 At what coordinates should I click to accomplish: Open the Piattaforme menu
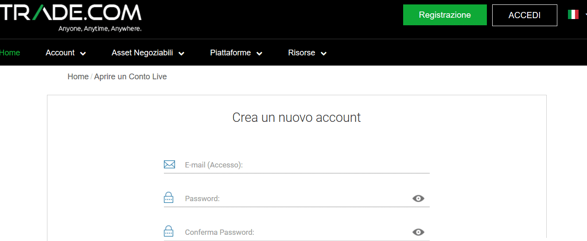(230, 53)
